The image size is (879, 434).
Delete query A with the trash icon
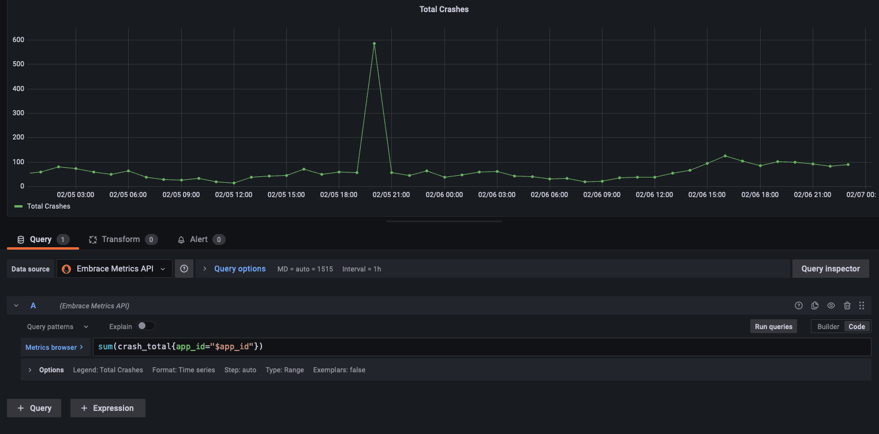click(847, 305)
